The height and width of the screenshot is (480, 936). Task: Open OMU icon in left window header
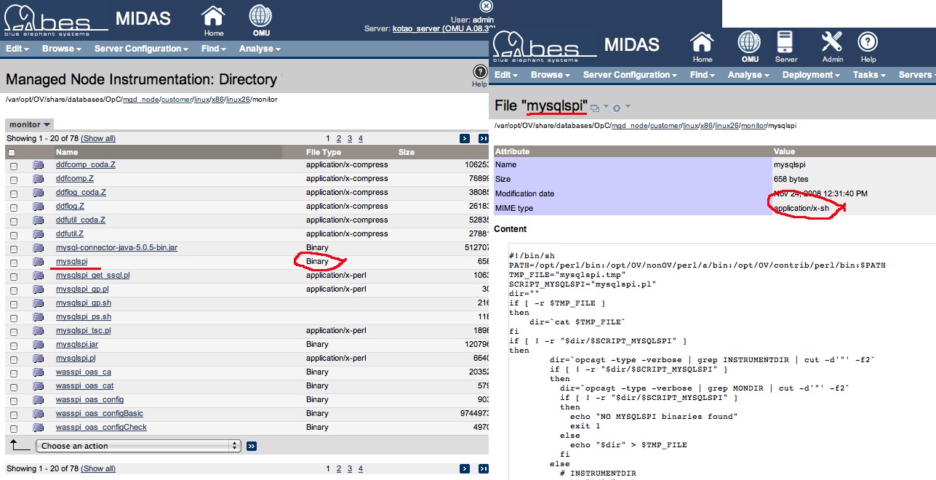coord(260,20)
